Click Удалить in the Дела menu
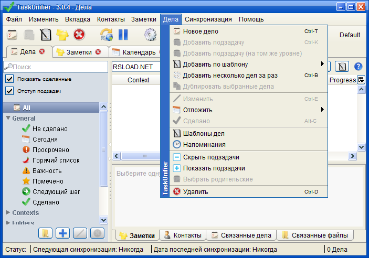The width and height of the screenshot is (369, 258). pos(248,192)
